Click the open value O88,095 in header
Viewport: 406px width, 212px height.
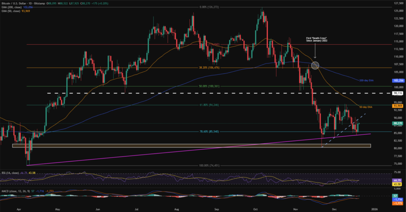52,4
